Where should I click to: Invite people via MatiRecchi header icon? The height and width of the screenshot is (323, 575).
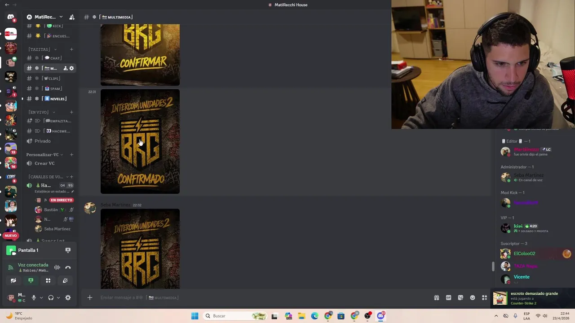(72, 17)
